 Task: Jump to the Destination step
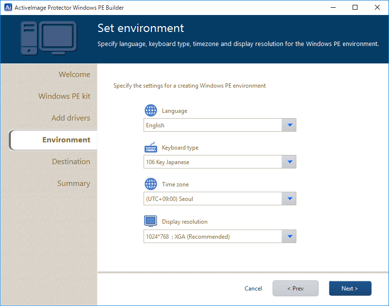coord(71,162)
